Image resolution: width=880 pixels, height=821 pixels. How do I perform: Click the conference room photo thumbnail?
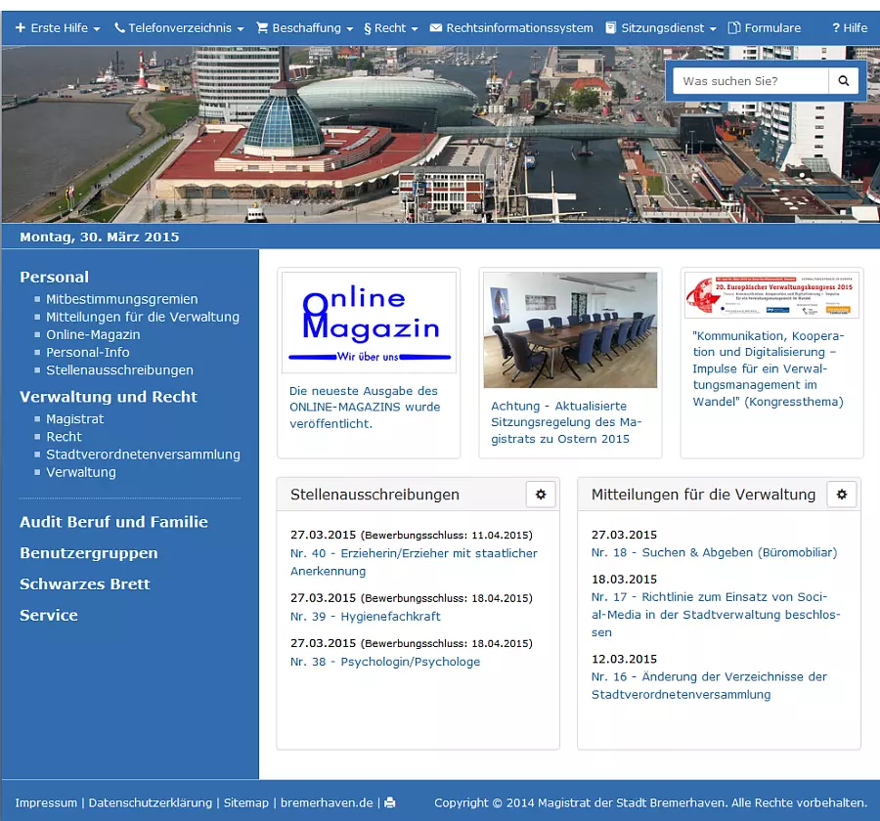570,330
